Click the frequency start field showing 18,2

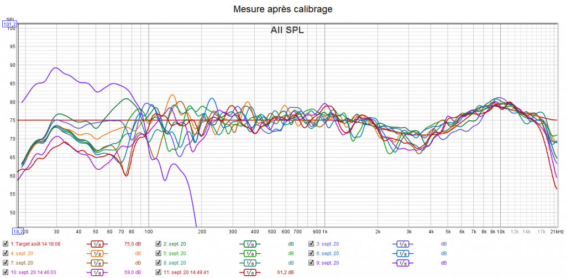[17, 231]
